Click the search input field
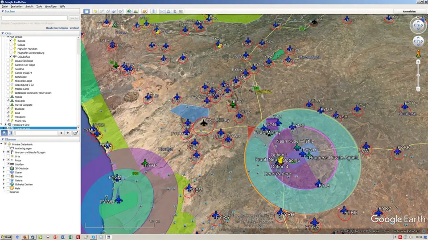Screen dimensions: 428x240 [x=34, y=18]
